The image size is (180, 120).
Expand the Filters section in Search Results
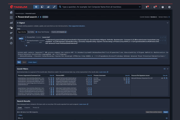[x=20, y=115]
